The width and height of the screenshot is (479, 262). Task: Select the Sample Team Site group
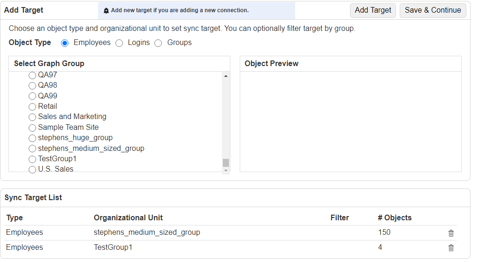coord(32,127)
